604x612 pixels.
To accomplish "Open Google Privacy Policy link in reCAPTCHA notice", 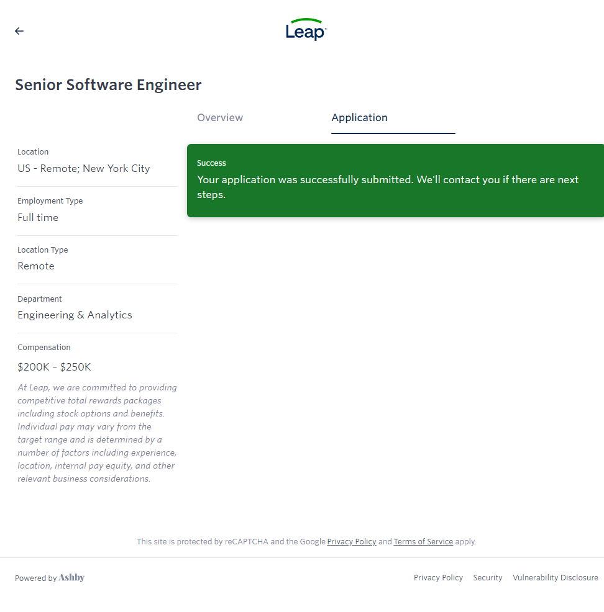I will click(x=352, y=542).
